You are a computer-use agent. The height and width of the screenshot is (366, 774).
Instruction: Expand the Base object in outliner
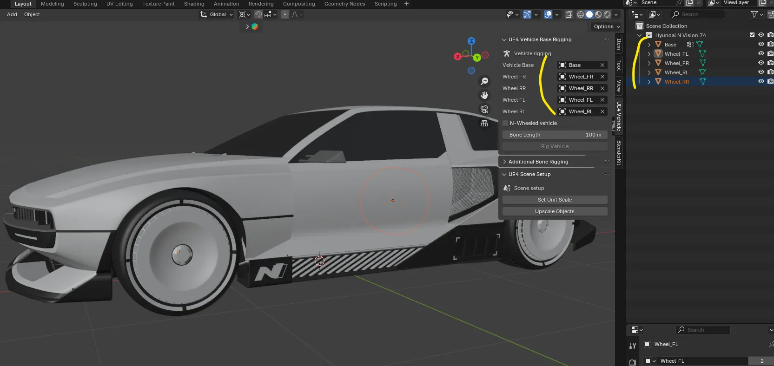pyautogui.click(x=649, y=45)
